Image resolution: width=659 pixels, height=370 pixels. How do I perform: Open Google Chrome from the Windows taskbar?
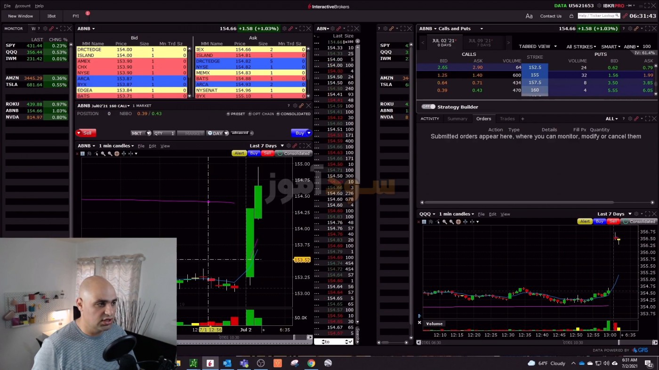point(311,363)
